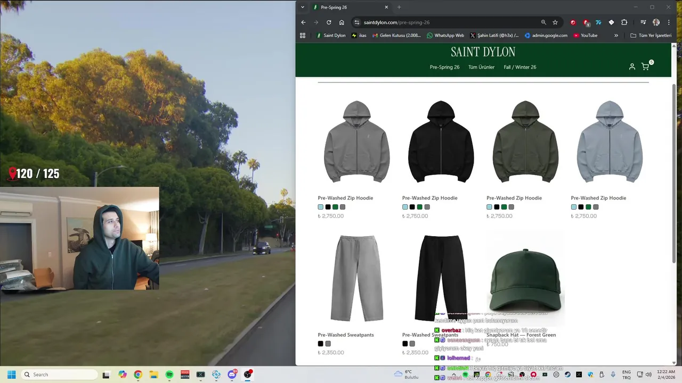The width and height of the screenshot is (682, 383).
Task: Open the weather widget showing 6°C Bulutlu
Action: click(406, 374)
